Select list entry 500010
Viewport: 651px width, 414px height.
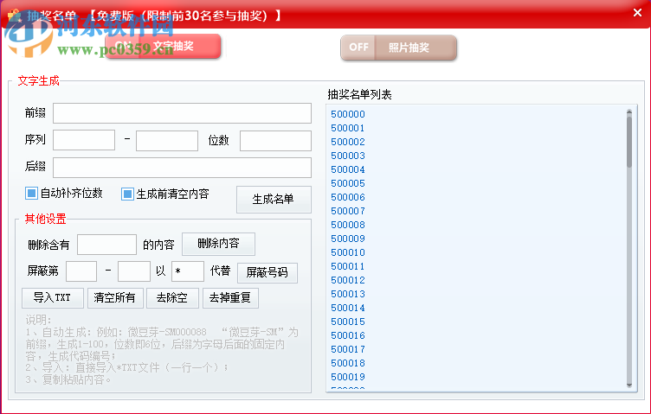348,252
